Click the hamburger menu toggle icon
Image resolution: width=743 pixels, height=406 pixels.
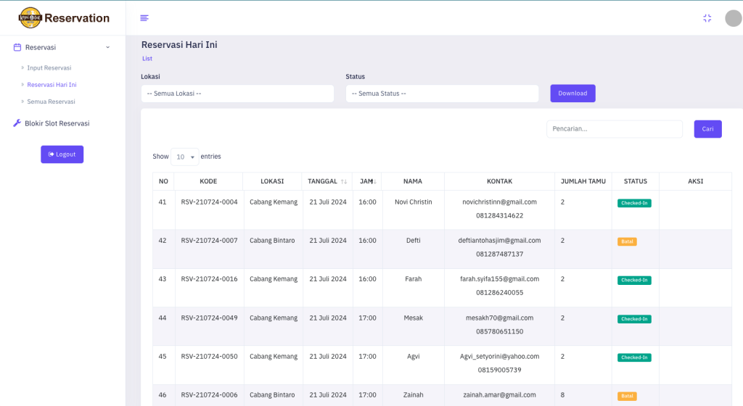pyautogui.click(x=144, y=18)
